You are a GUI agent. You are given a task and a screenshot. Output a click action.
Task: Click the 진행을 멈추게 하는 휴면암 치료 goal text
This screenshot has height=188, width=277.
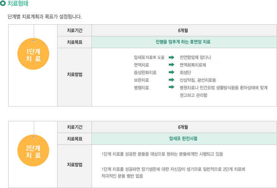pyautogui.click(x=183, y=42)
